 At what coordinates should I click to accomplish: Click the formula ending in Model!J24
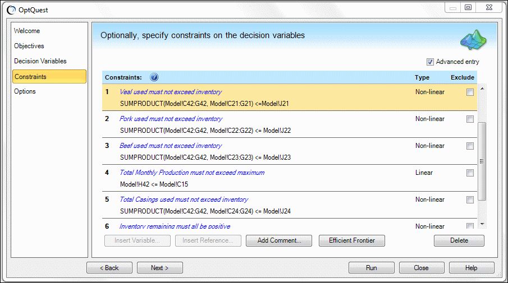click(x=205, y=211)
